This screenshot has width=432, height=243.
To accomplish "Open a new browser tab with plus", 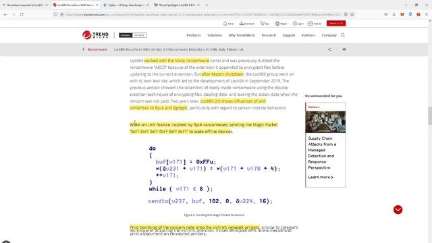I will pyautogui.click(x=207, y=5).
